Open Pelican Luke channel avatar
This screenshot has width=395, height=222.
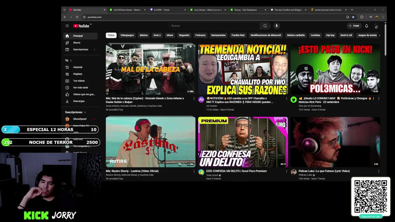(x=293, y=172)
